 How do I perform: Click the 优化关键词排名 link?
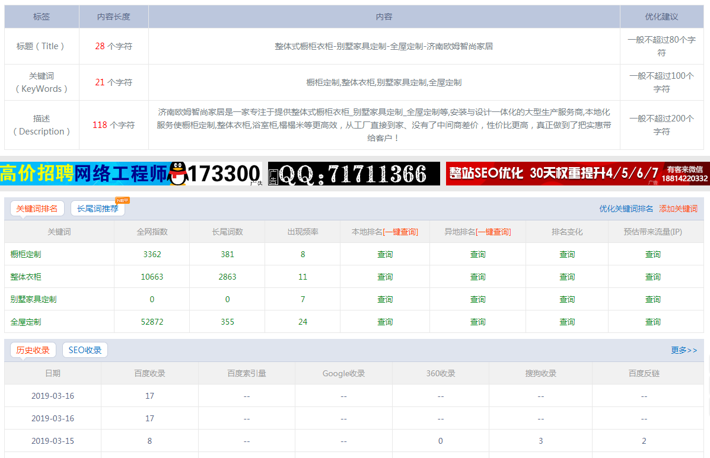(626, 209)
